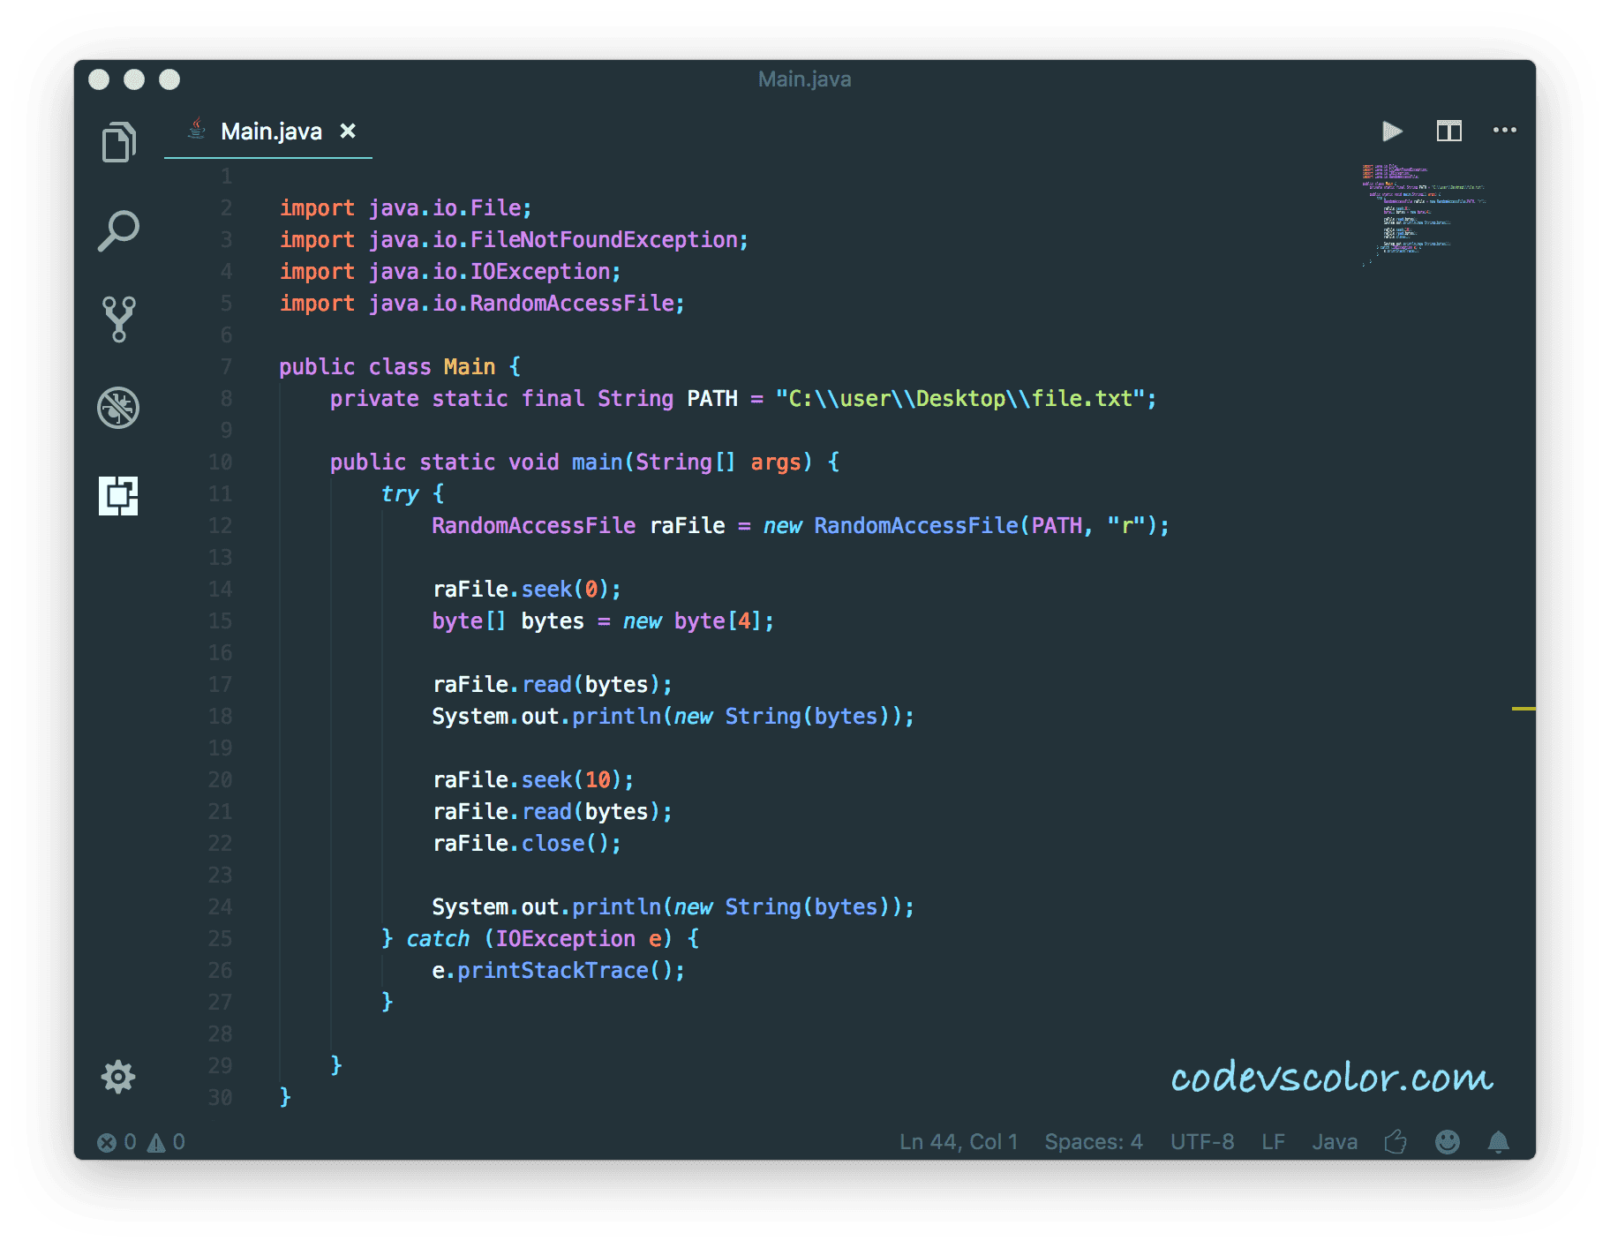Open the Manage settings gear

118,1077
